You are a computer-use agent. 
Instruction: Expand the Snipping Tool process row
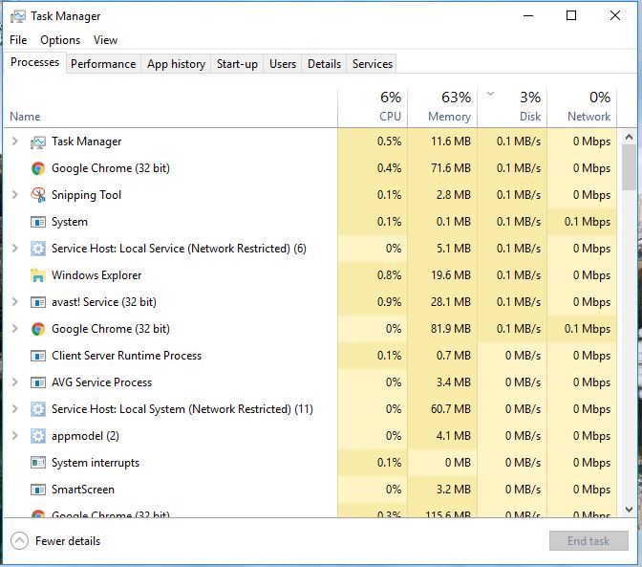pos(15,195)
